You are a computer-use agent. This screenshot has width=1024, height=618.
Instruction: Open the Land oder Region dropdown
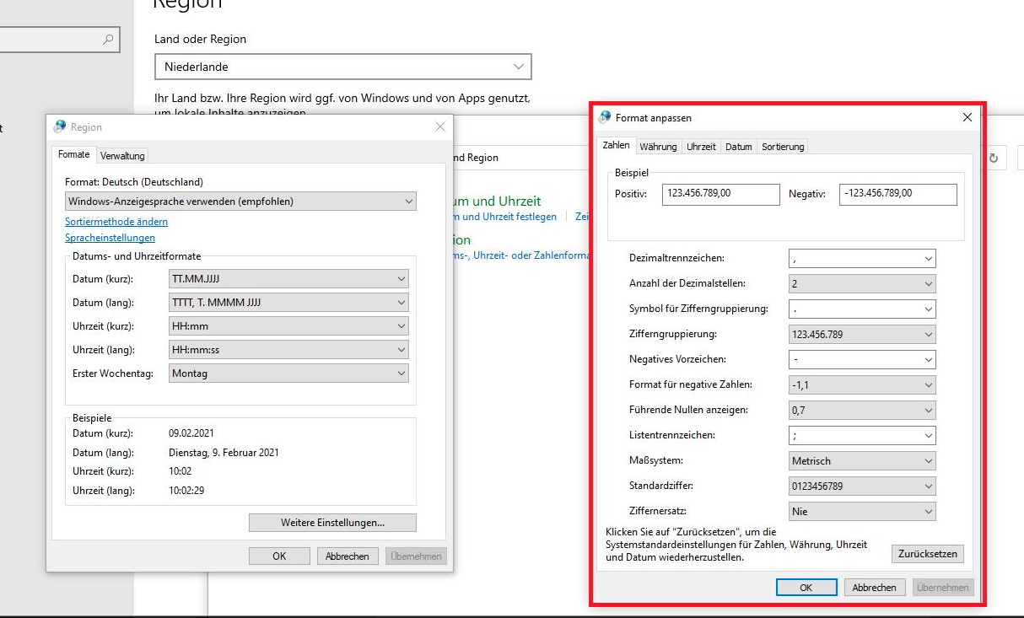tap(343, 67)
